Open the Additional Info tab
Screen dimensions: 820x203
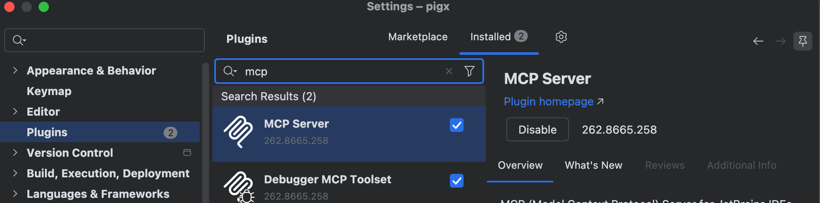tap(742, 165)
